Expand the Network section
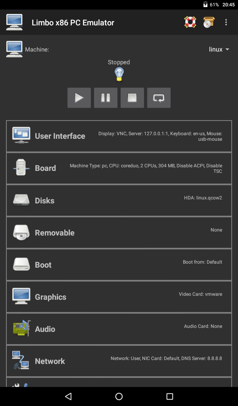 [119, 361]
